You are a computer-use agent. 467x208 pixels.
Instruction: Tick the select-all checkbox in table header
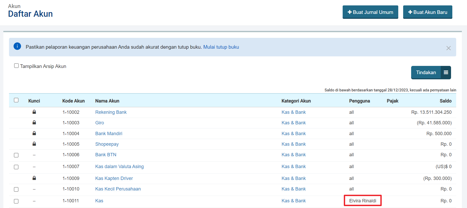(16, 100)
